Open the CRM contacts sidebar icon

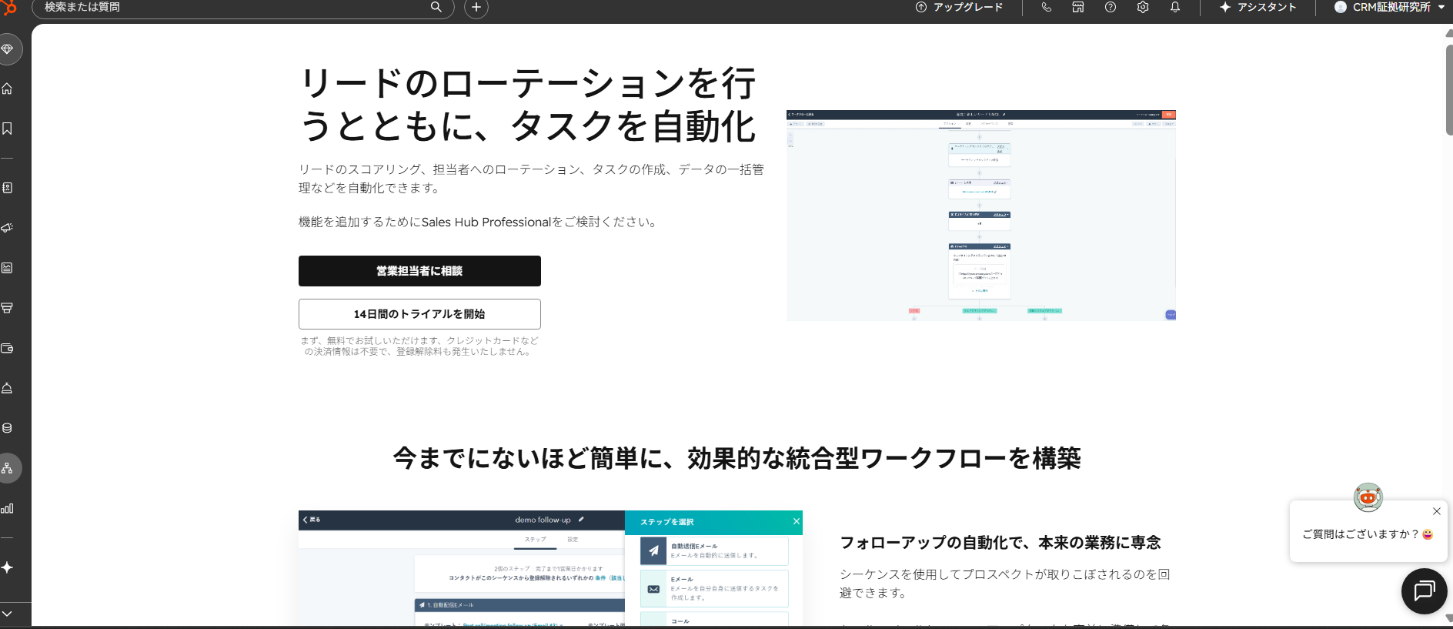[8, 188]
